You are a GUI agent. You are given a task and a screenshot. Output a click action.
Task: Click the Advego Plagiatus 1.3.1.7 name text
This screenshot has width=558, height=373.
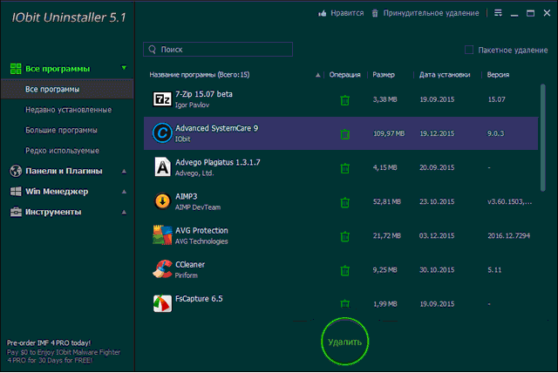(218, 162)
